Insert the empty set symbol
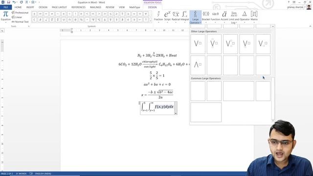This screenshot has width=313, height=176. click(x=75, y=20)
